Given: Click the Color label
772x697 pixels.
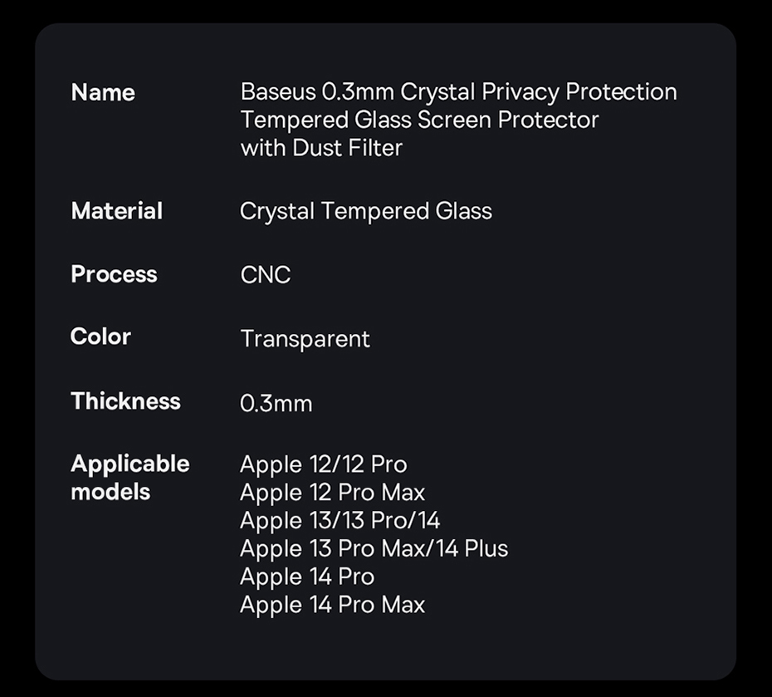Looking at the screenshot, I should tap(101, 336).
